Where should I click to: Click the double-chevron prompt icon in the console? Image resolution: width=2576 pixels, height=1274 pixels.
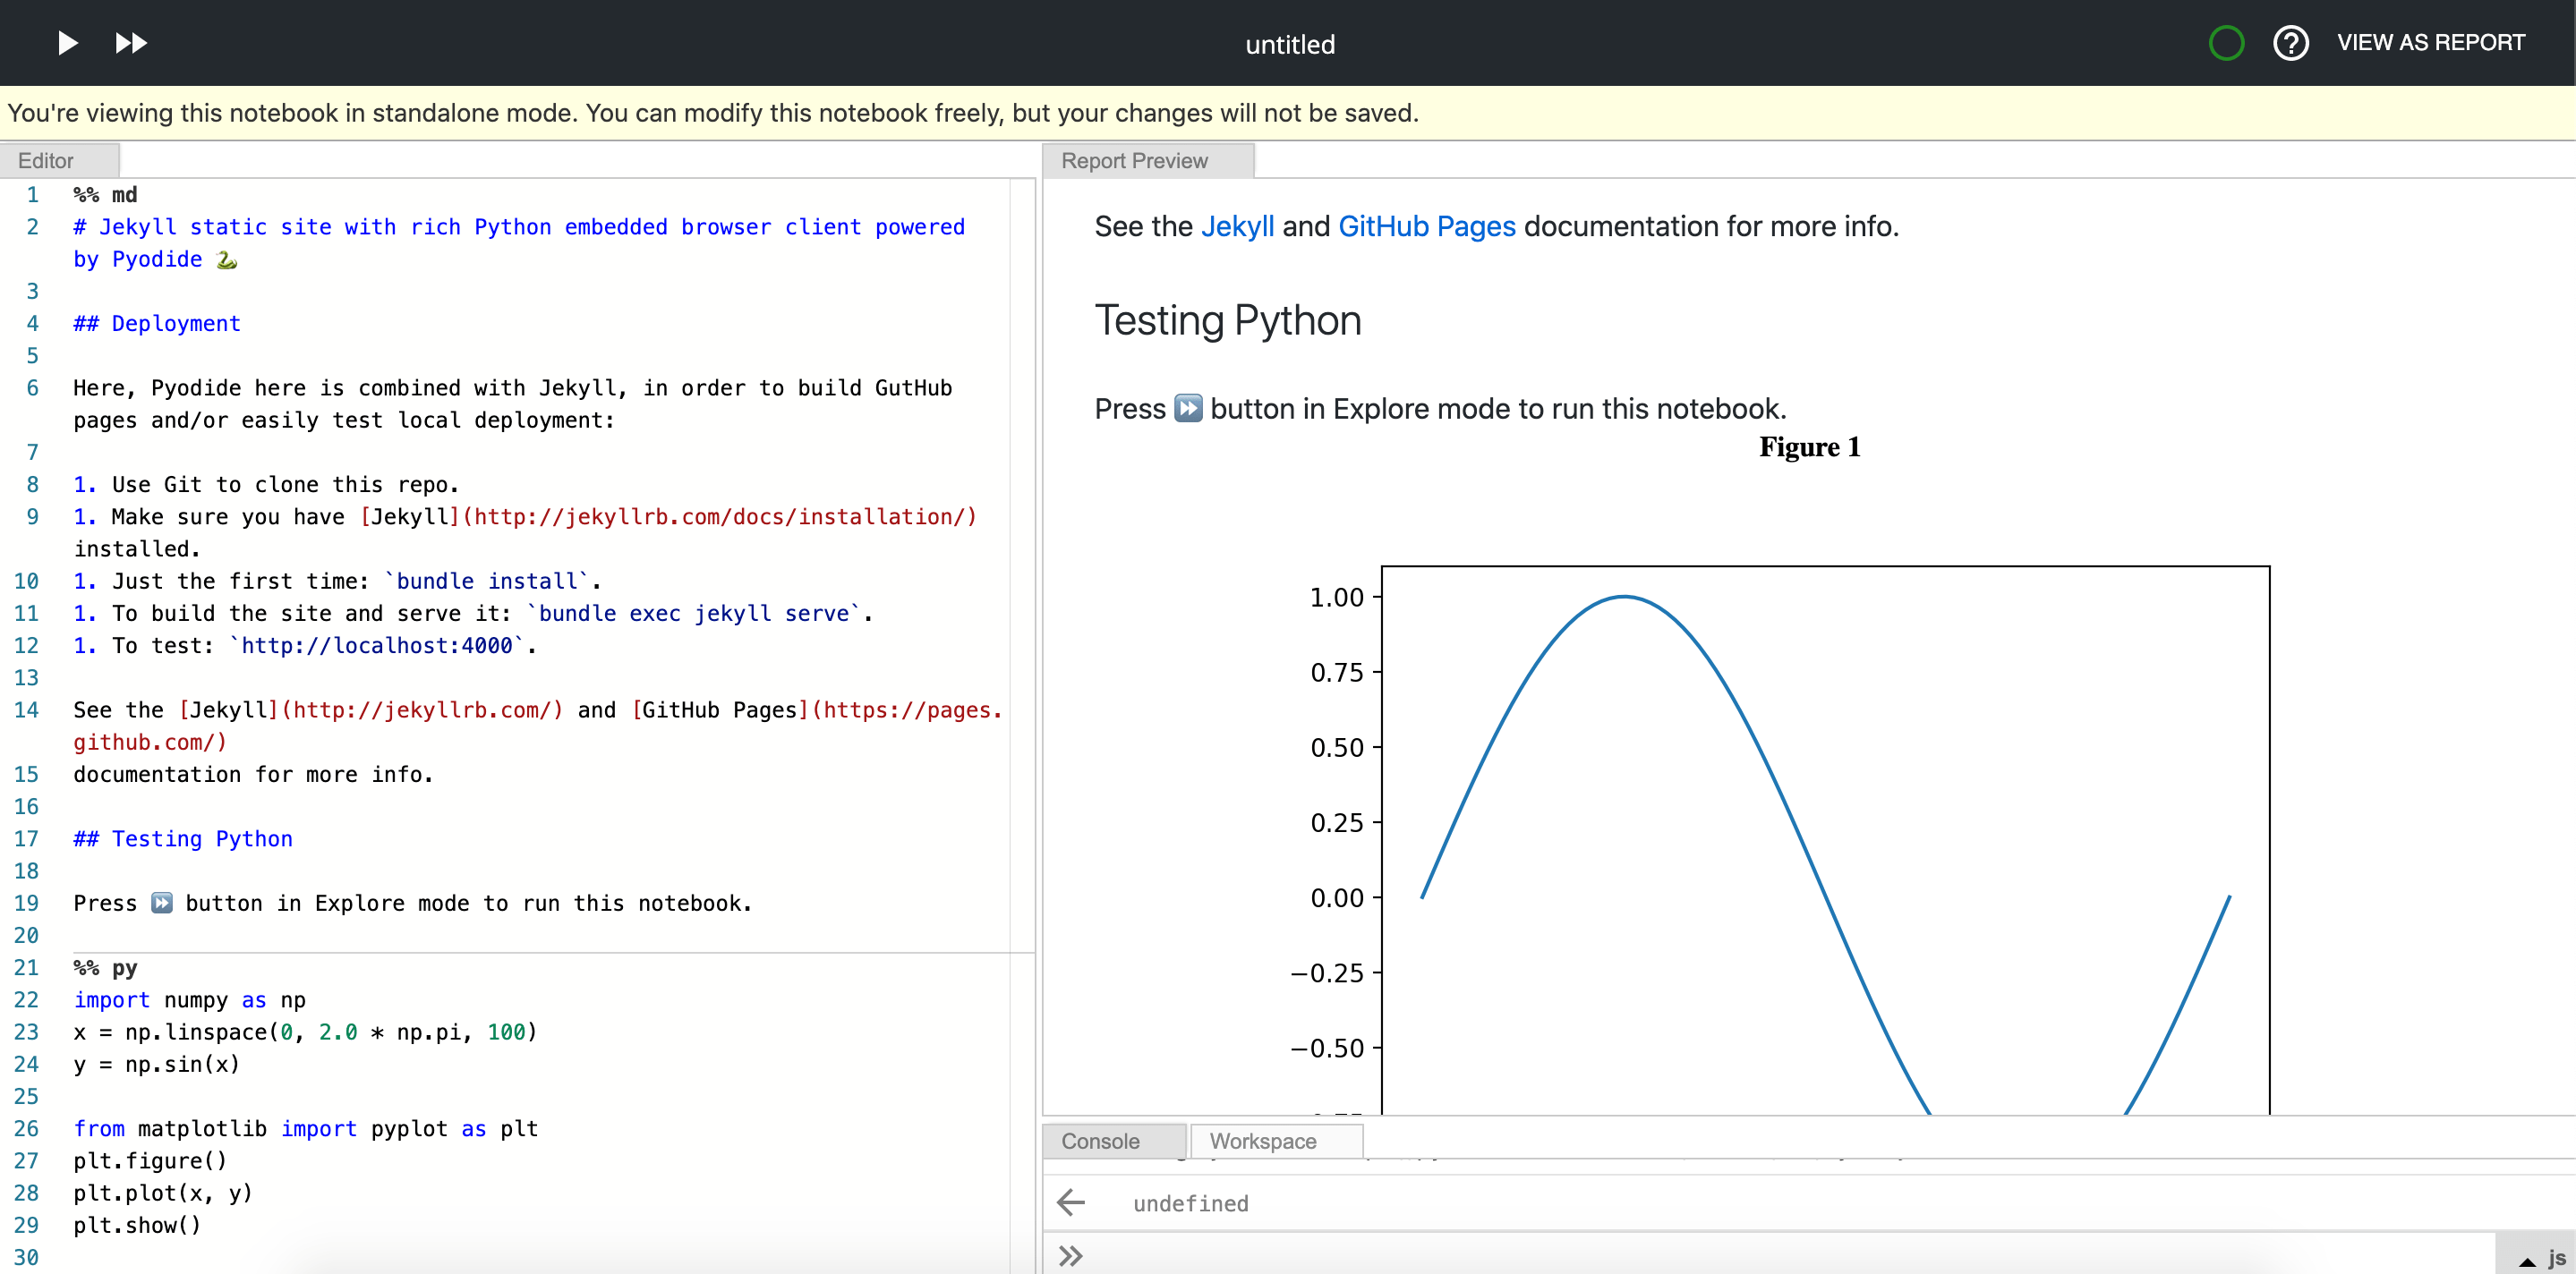click(x=1070, y=1255)
